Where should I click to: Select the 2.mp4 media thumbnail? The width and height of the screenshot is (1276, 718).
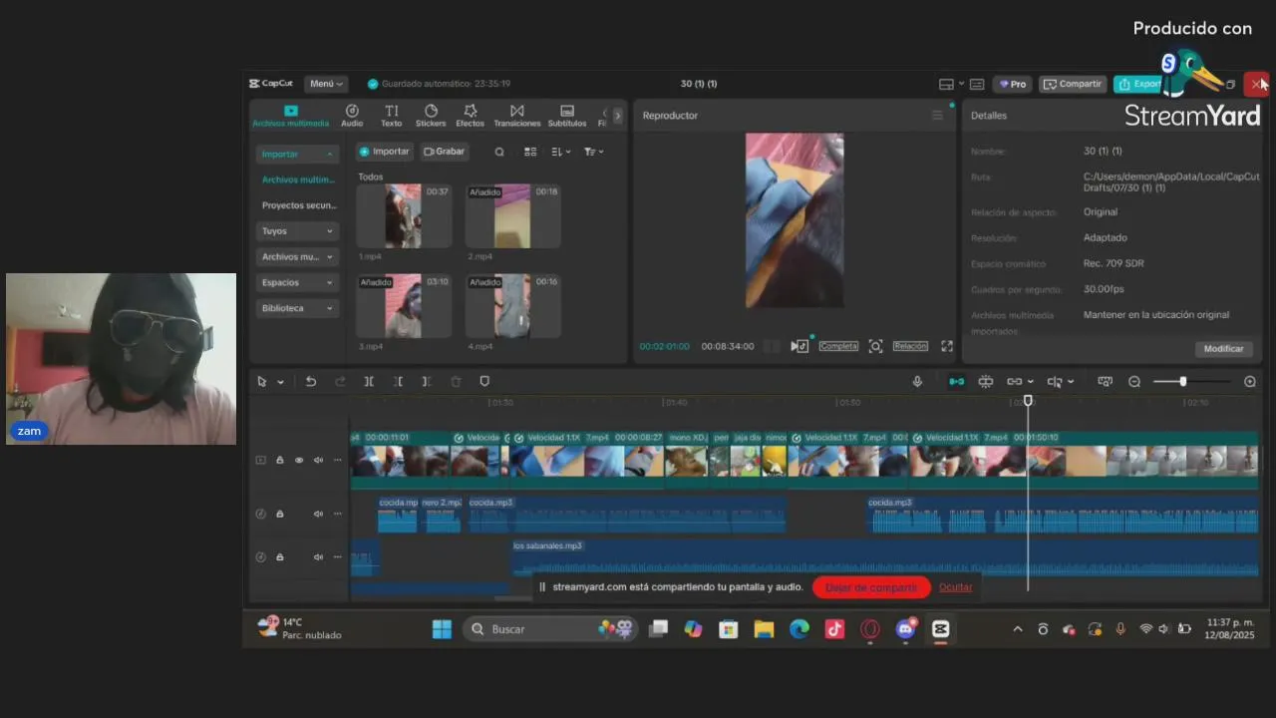tap(512, 215)
